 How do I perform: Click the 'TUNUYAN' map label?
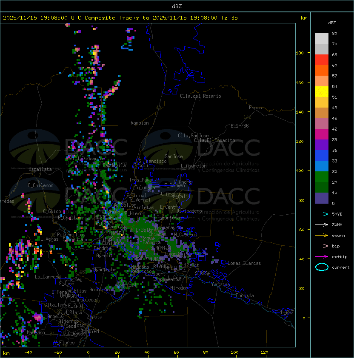click(x=90, y=331)
